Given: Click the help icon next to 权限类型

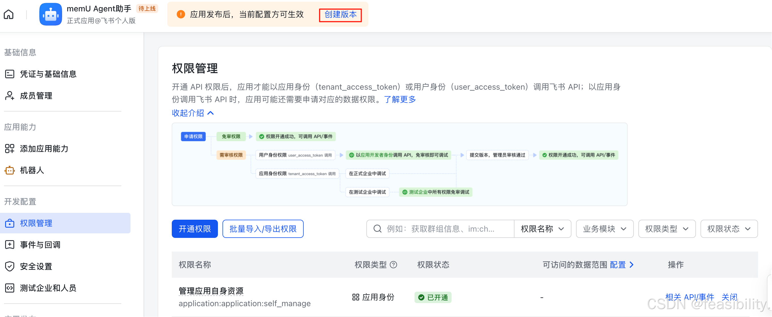Looking at the screenshot, I should coord(393,265).
